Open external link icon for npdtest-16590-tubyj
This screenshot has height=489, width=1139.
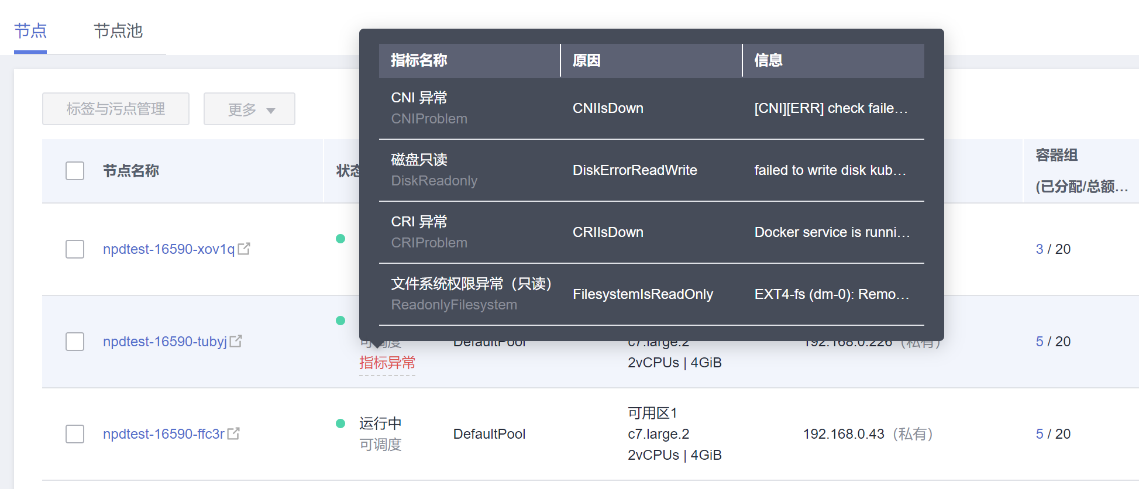pos(236,341)
